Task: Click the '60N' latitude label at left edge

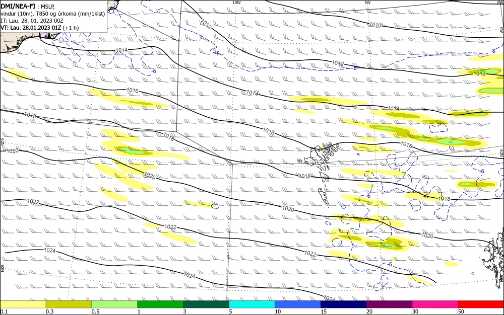Action: [2, 268]
